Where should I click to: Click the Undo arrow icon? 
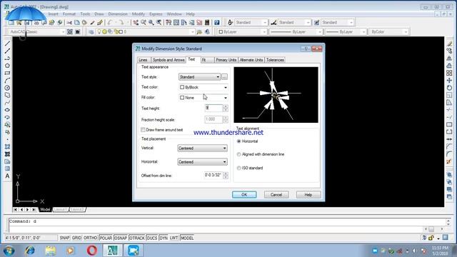click(110, 22)
